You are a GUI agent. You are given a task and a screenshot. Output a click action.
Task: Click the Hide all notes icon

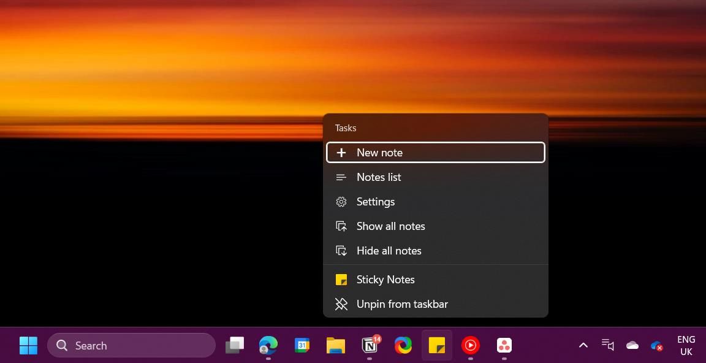point(341,250)
